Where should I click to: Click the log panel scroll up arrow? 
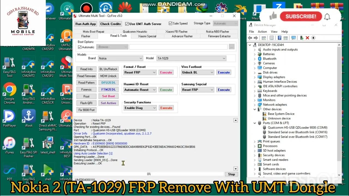(236, 120)
